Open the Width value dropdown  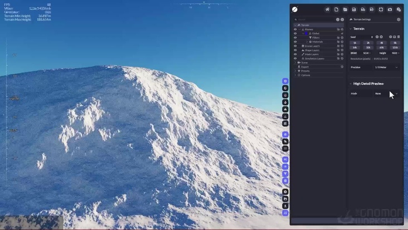point(367,53)
